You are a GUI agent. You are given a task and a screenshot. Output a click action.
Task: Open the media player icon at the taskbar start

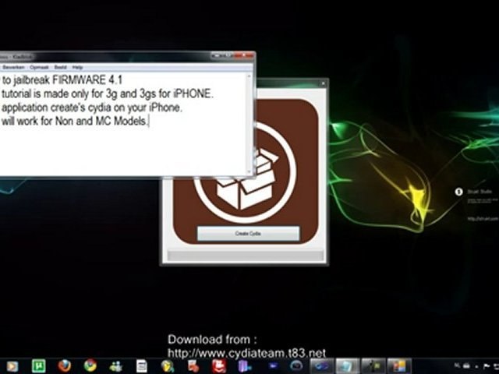tap(12, 367)
